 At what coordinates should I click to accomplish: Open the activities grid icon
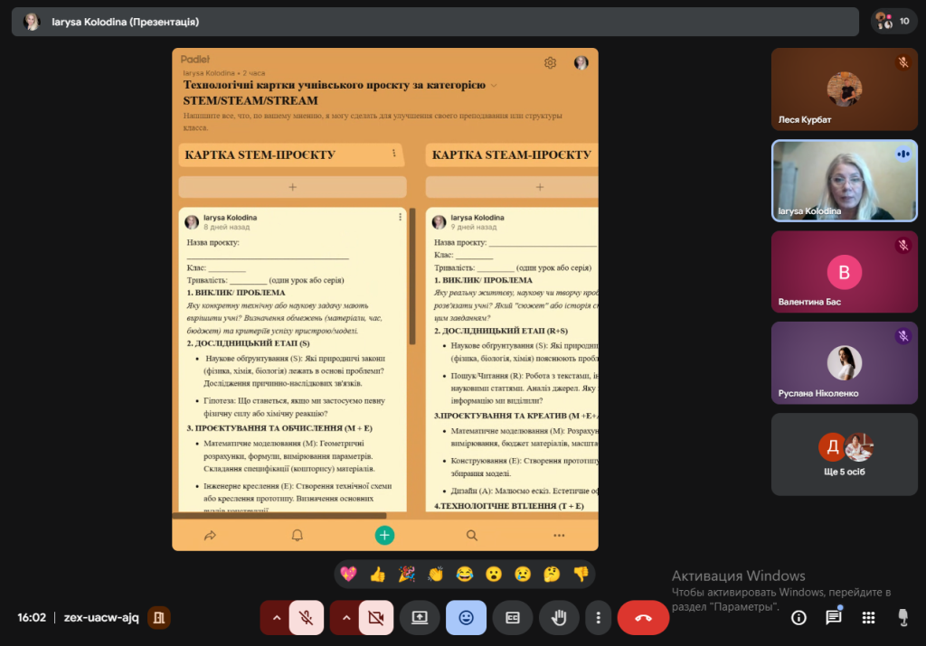coord(868,618)
